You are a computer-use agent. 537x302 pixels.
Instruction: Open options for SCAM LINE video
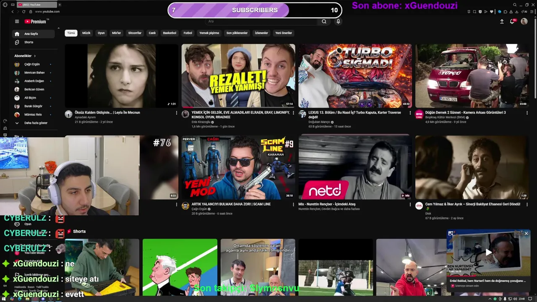[x=293, y=204]
